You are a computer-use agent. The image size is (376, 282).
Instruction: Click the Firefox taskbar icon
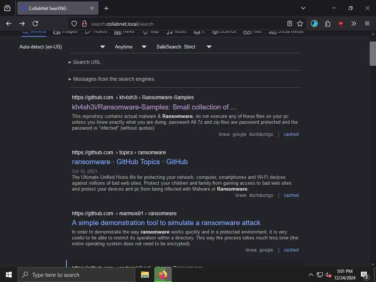tap(163, 275)
